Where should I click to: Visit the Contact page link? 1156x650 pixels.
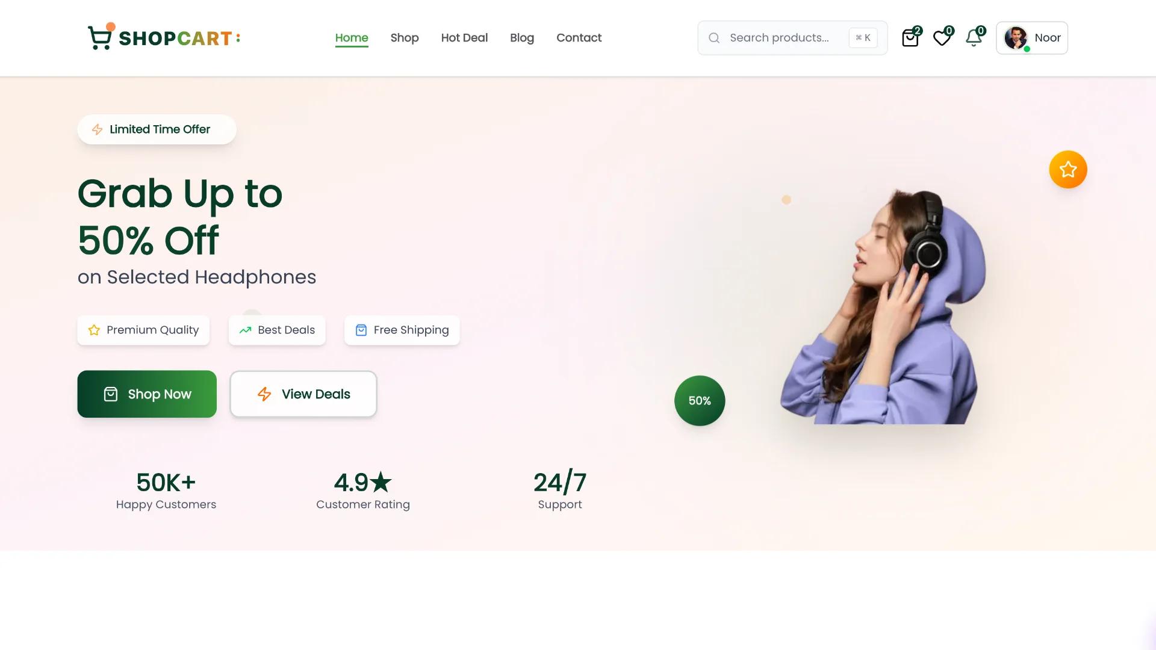[579, 38]
